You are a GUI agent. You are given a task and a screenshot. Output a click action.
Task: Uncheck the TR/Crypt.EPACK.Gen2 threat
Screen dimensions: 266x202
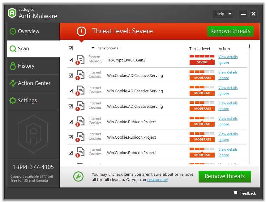coord(71,60)
